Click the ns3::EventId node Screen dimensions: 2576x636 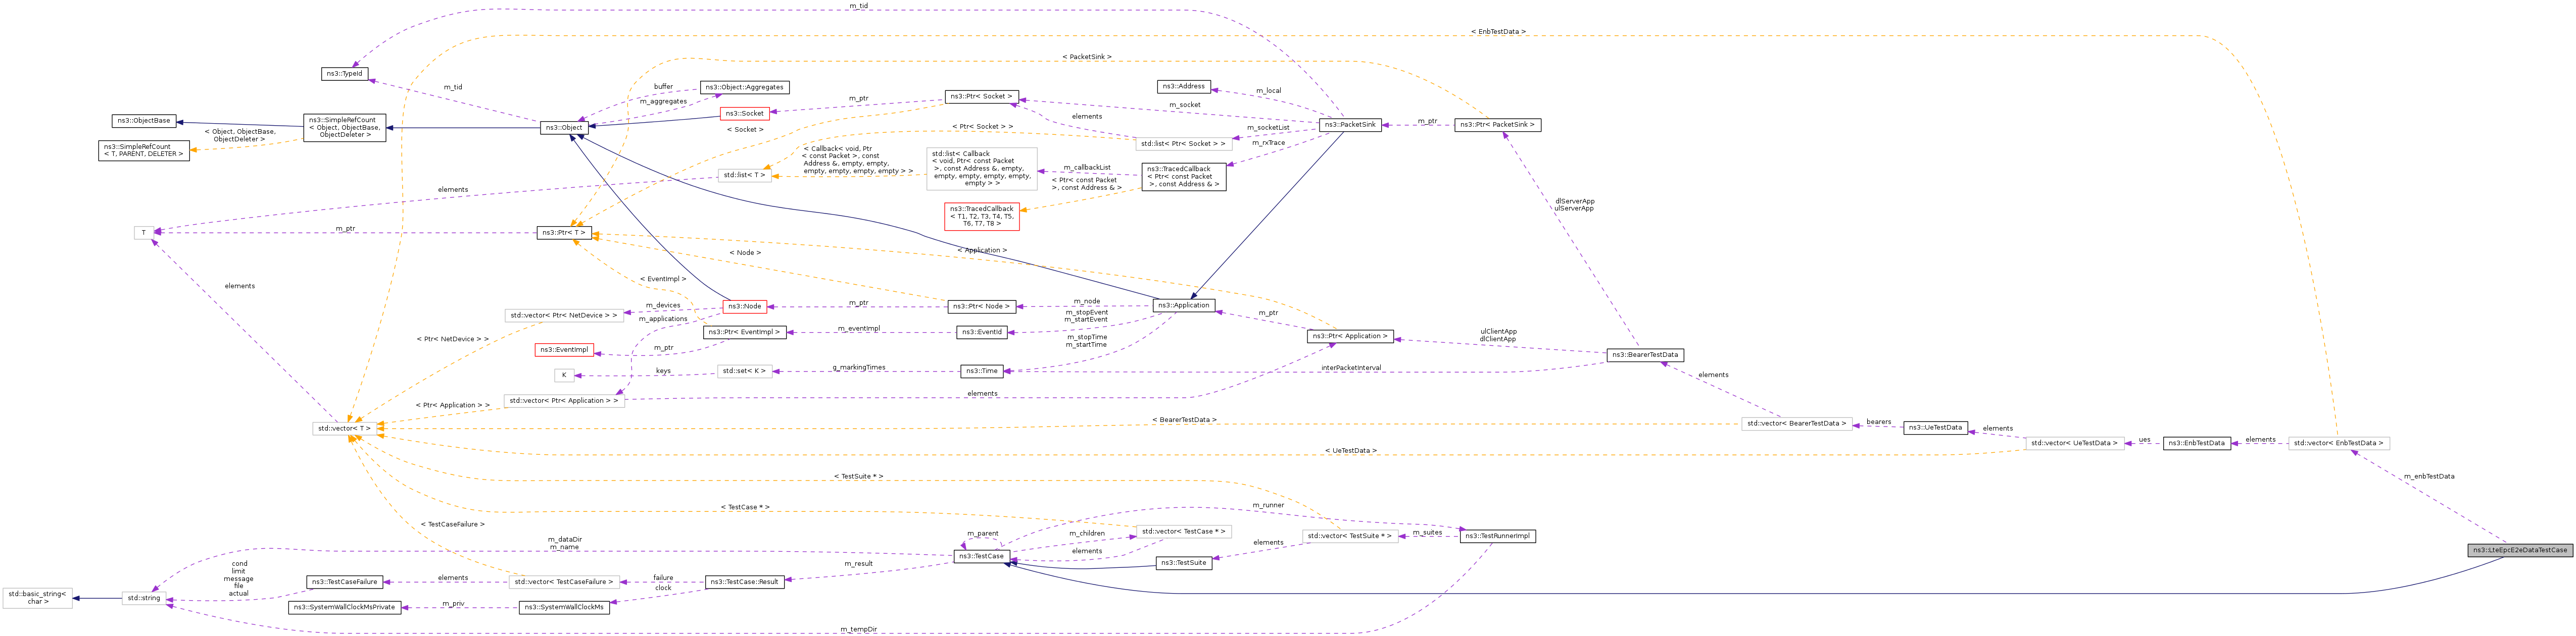pos(982,333)
